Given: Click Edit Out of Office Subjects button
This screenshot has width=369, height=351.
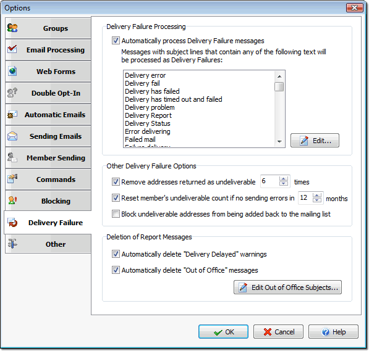Looking at the screenshot, I should (x=287, y=287).
